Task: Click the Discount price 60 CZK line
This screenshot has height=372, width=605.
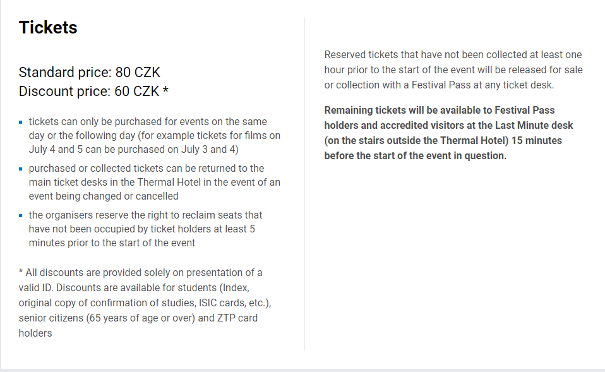Action: (x=89, y=92)
